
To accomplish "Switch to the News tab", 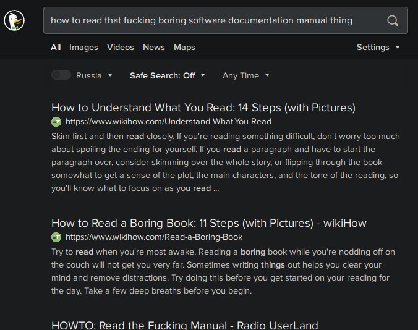I will pos(154,47).
